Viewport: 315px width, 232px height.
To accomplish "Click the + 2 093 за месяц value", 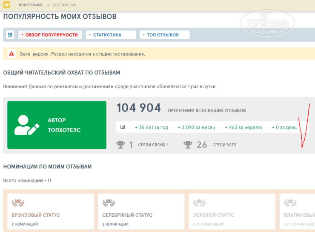I will click(196, 127).
